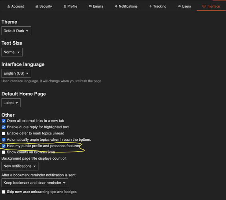Click the Notifications bell icon
The image size is (226, 200).
pos(116,6)
